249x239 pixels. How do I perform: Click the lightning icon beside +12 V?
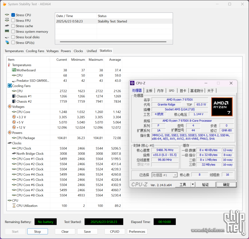tap(14, 128)
